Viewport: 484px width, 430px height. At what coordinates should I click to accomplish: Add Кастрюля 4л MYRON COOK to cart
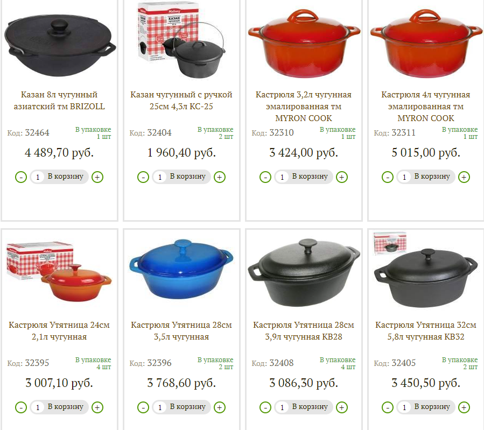click(432, 177)
